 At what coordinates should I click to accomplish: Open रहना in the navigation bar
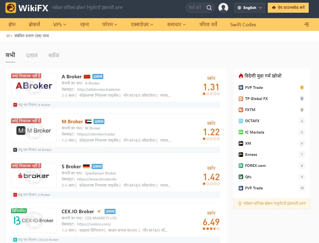coord(85,25)
